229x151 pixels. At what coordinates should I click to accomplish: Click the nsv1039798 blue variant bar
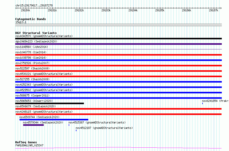[x=118, y=60]
